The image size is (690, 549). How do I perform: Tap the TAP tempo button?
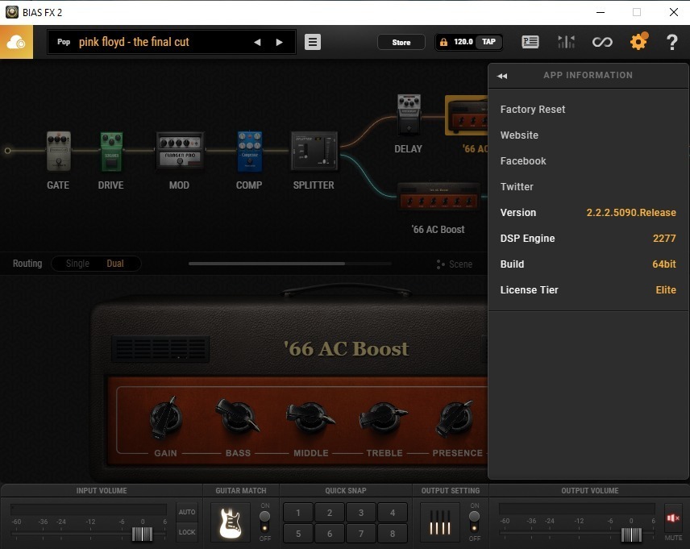click(x=488, y=42)
